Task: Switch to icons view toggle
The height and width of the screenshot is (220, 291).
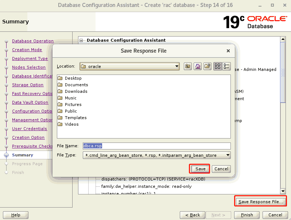Action: pos(217,66)
